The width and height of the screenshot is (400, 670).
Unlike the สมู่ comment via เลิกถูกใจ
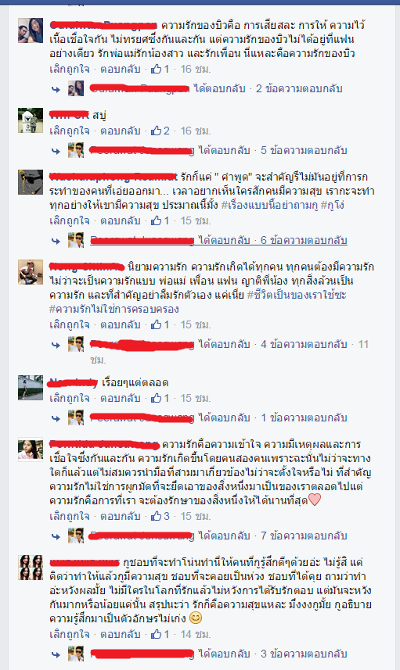point(70,131)
